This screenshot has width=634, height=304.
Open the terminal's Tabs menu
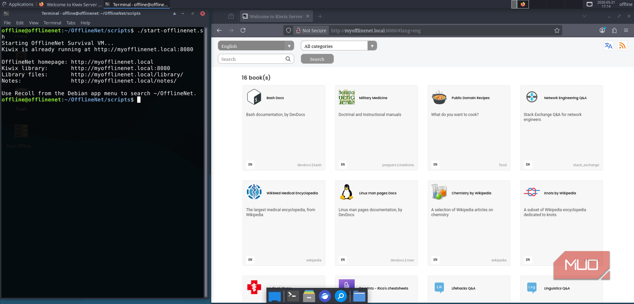click(x=71, y=23)
